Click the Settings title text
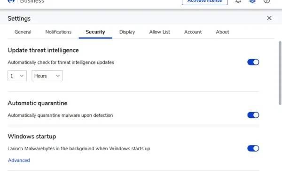282x176 pixels. point(19,18)
